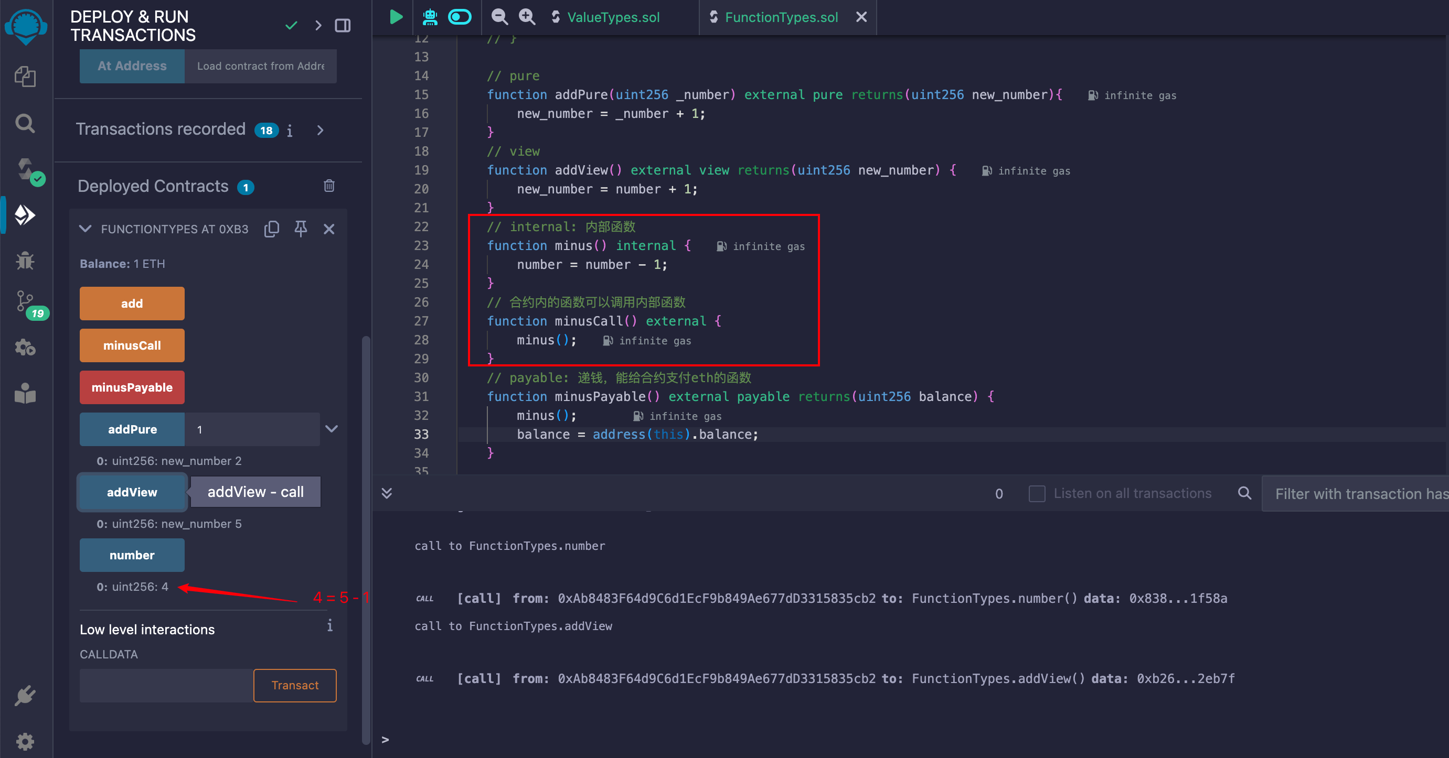Image resolution: width=1449 pixels, height=758 pixels.
Task: Click line number 33 in gutter
Action: 421,435
